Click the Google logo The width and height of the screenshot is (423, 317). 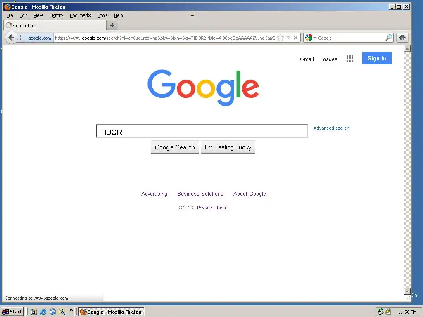[203, 88]
